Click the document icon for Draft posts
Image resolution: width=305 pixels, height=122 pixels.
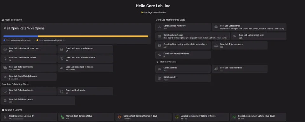click(x=62, y=91)
